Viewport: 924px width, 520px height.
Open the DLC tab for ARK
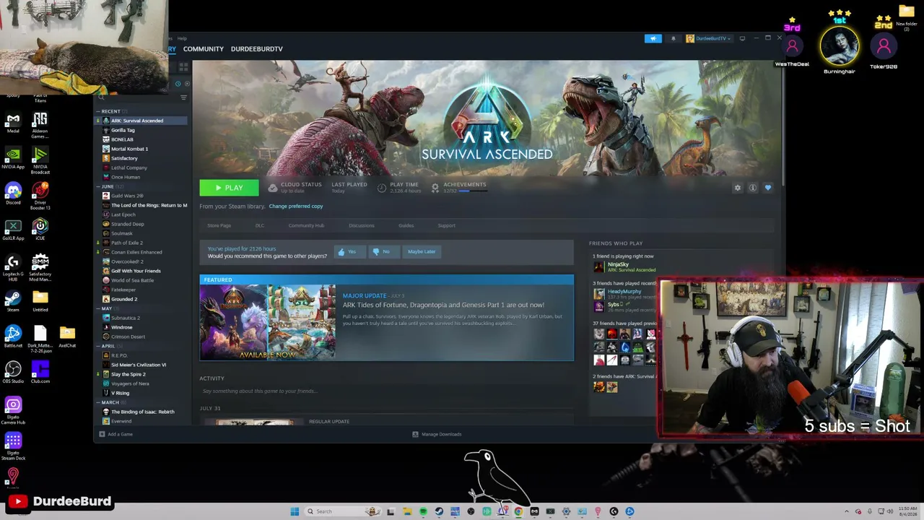coord(259,225)
